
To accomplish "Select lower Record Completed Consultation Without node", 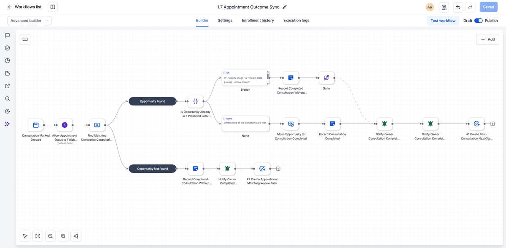I will pyautogui.click(x=195, y=169).
